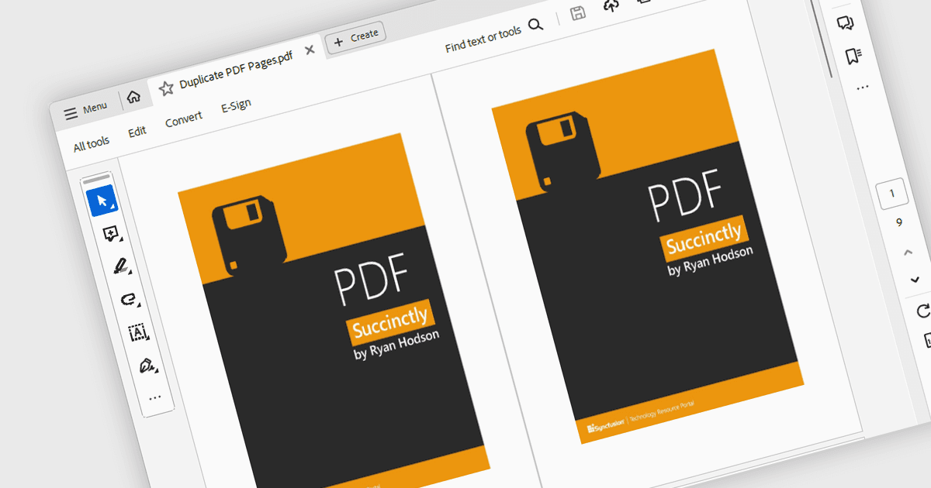931x488 pixels.
Task: Click the quick toolbar drag handle
Action: pyautogui.click(x=96, y=180)
